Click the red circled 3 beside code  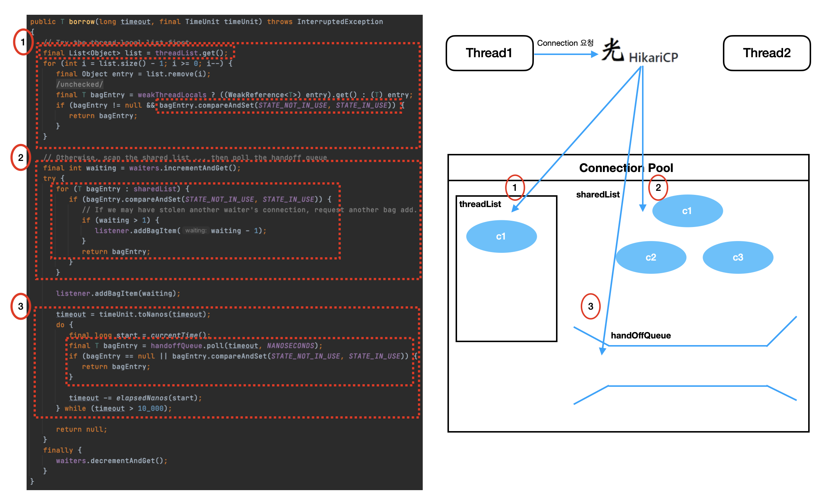pos(21,306)
